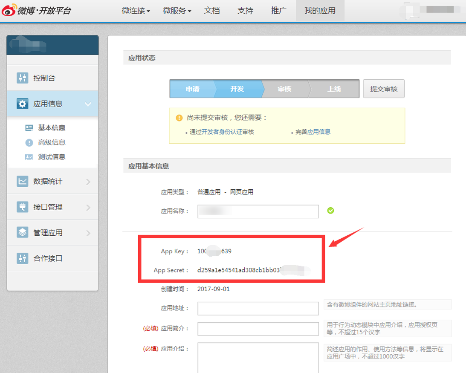This screenshot has width=466, height=373.
Task: Click the Weibo logo icon
Action: 9,10
